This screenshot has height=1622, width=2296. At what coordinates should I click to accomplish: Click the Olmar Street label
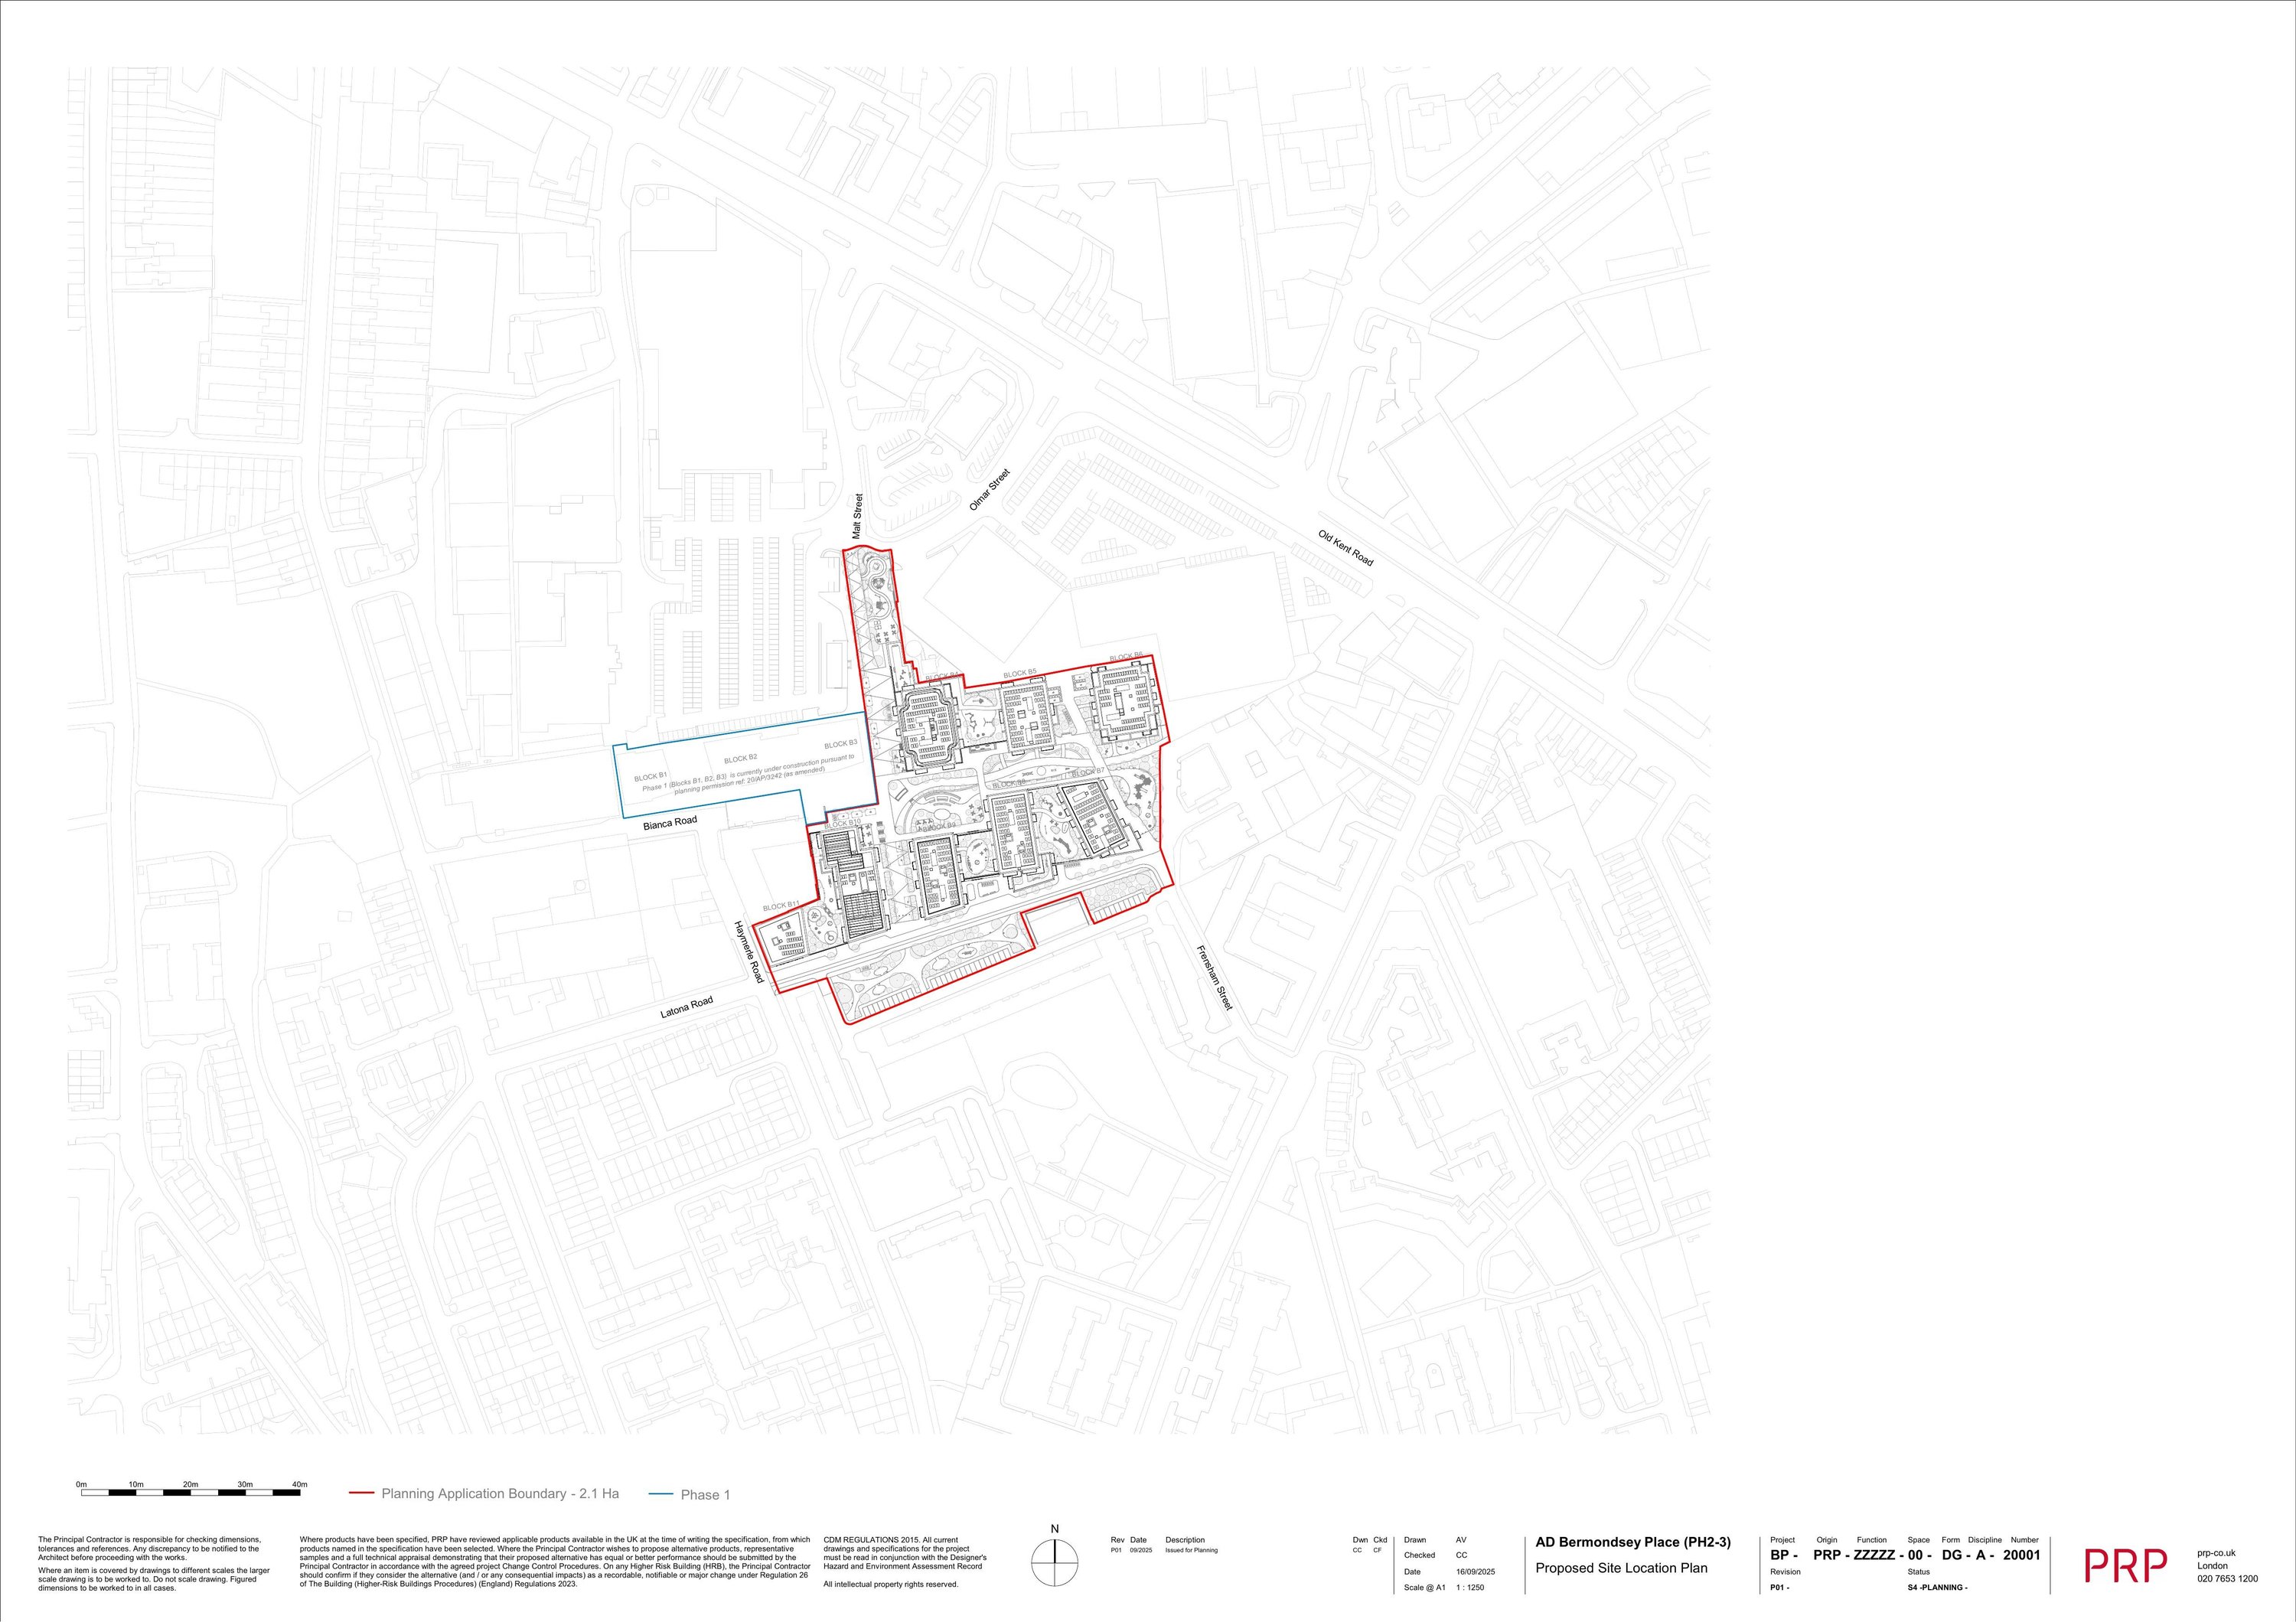[x=990, y=490]
